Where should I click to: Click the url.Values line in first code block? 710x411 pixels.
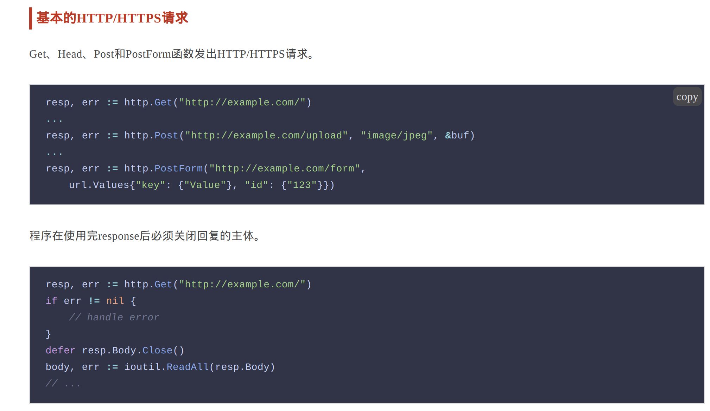coord(201,185)
